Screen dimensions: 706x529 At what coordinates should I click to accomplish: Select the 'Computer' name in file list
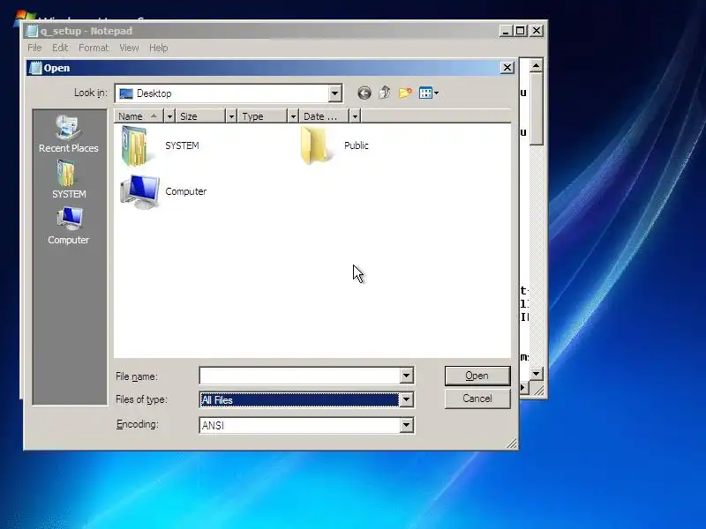(186, 191)
